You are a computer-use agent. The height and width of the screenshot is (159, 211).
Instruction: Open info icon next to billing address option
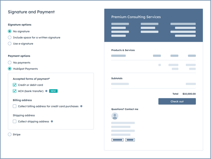pyautogui.click(x=81, y=106)
